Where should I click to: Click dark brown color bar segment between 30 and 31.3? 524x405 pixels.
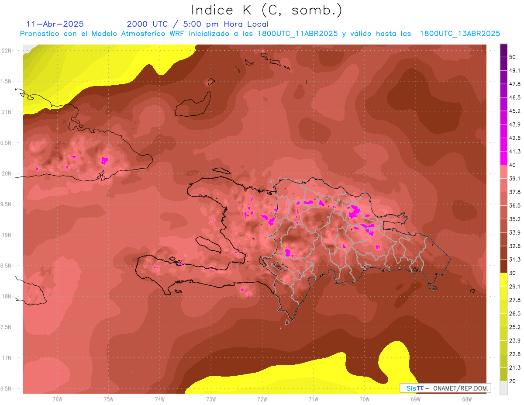coord(503,266)
